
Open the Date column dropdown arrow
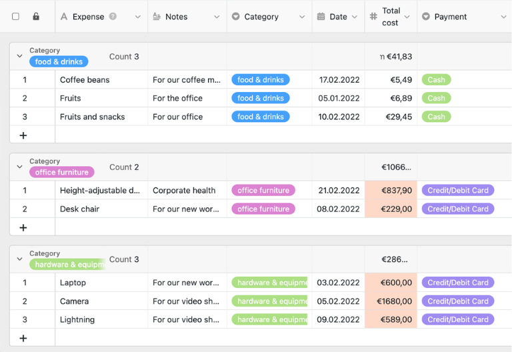(x=355, y=17)
